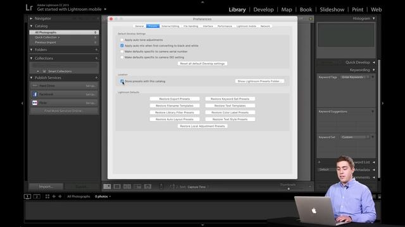The height and width of the screenshot is (227, 405).
Task: Click main window display button 1
Action: coord(27,196)
